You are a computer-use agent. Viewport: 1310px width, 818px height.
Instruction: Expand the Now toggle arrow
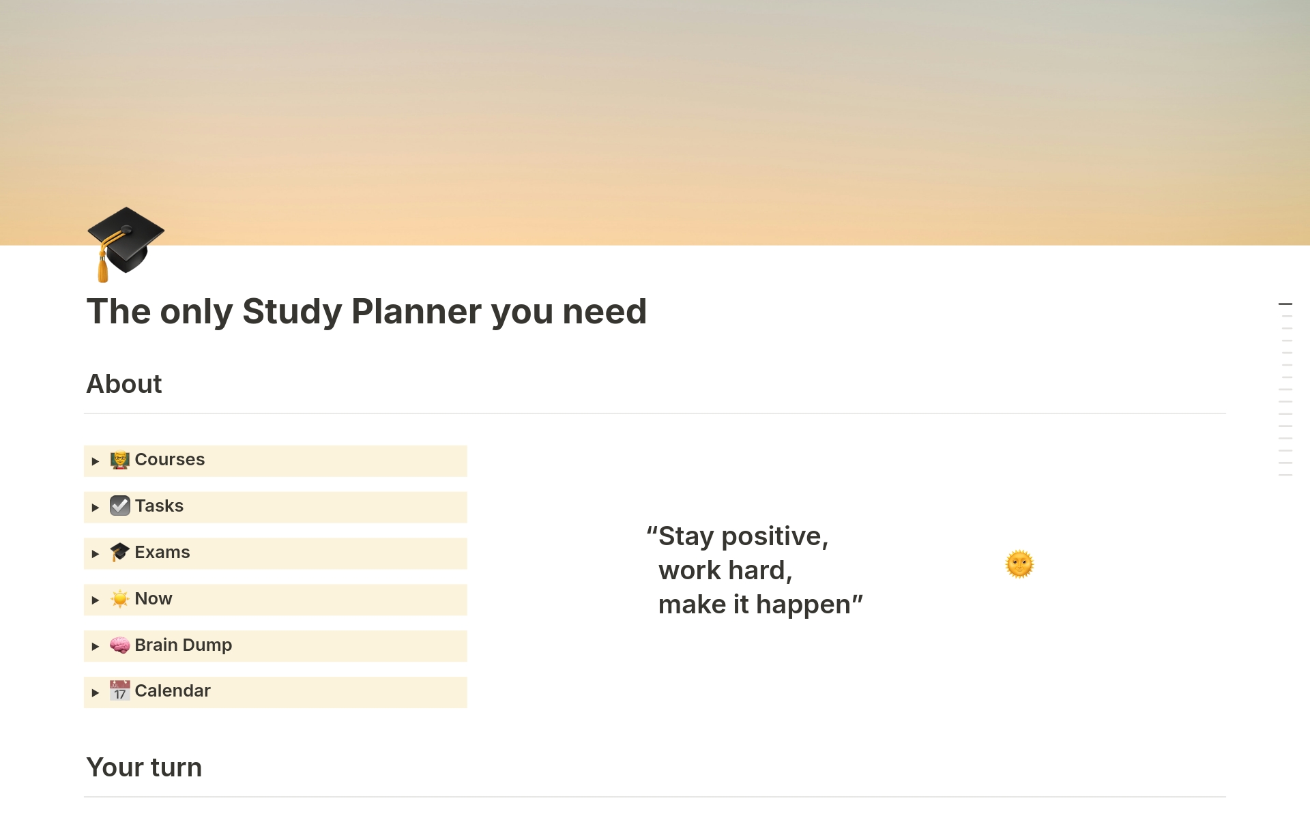[96, 600]
